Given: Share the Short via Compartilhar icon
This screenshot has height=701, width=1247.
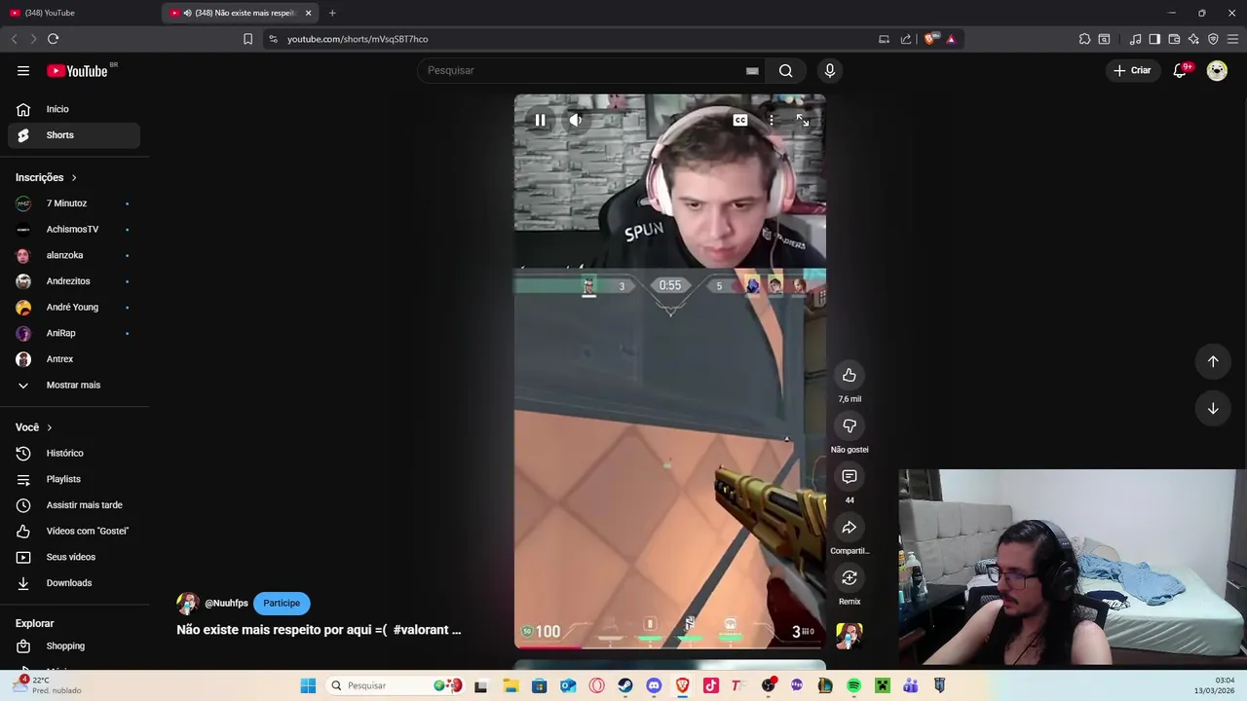Looking at the screenshot, I should tap(850, 527).
